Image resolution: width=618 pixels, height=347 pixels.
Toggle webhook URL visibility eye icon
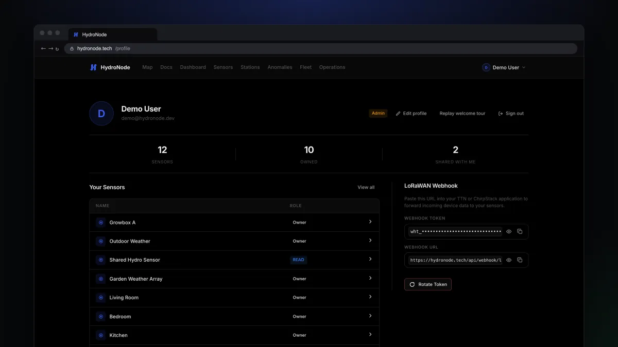(509, 260)
